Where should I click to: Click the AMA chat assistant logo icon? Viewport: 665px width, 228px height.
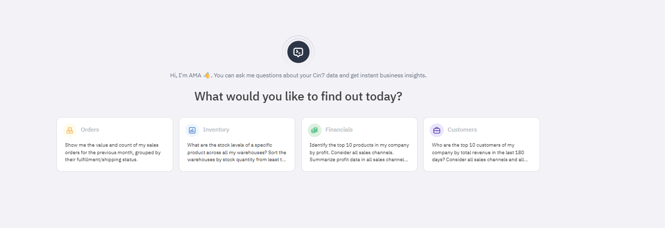(x=298, y=52)
